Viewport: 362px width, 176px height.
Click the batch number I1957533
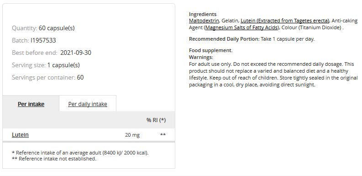(43, 40)
